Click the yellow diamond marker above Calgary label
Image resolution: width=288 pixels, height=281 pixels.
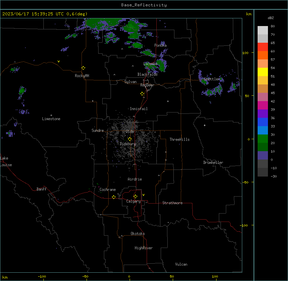point(135,197)
